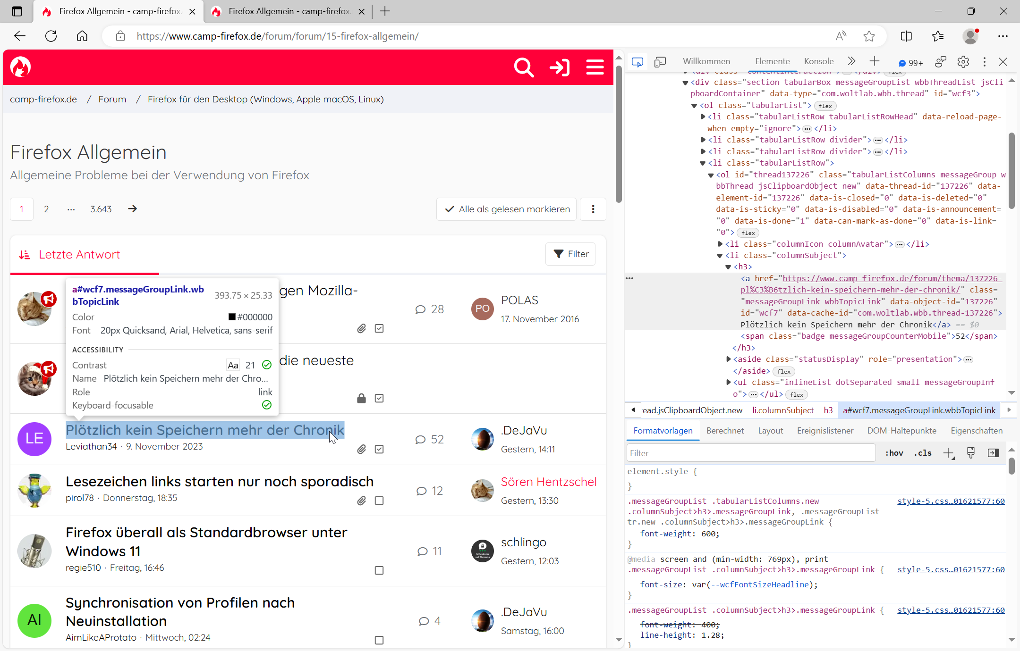Toggle checkbox for Synchronisation von Profilen thread
1020x651 pixels.
pyautogui.click(x=379, y=640)
